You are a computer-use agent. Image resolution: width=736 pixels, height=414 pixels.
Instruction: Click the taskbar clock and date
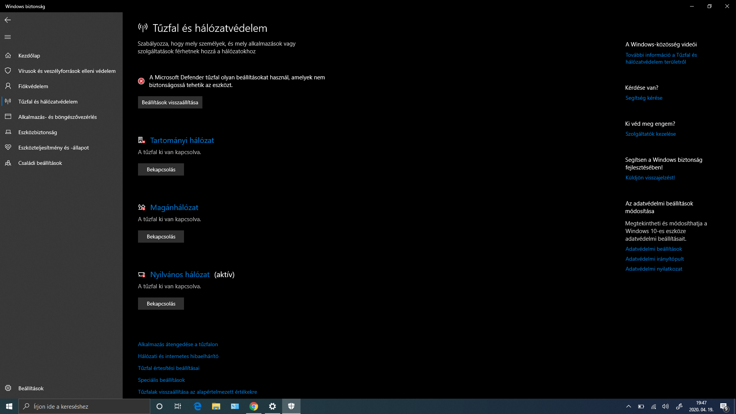tap(701, 406)
